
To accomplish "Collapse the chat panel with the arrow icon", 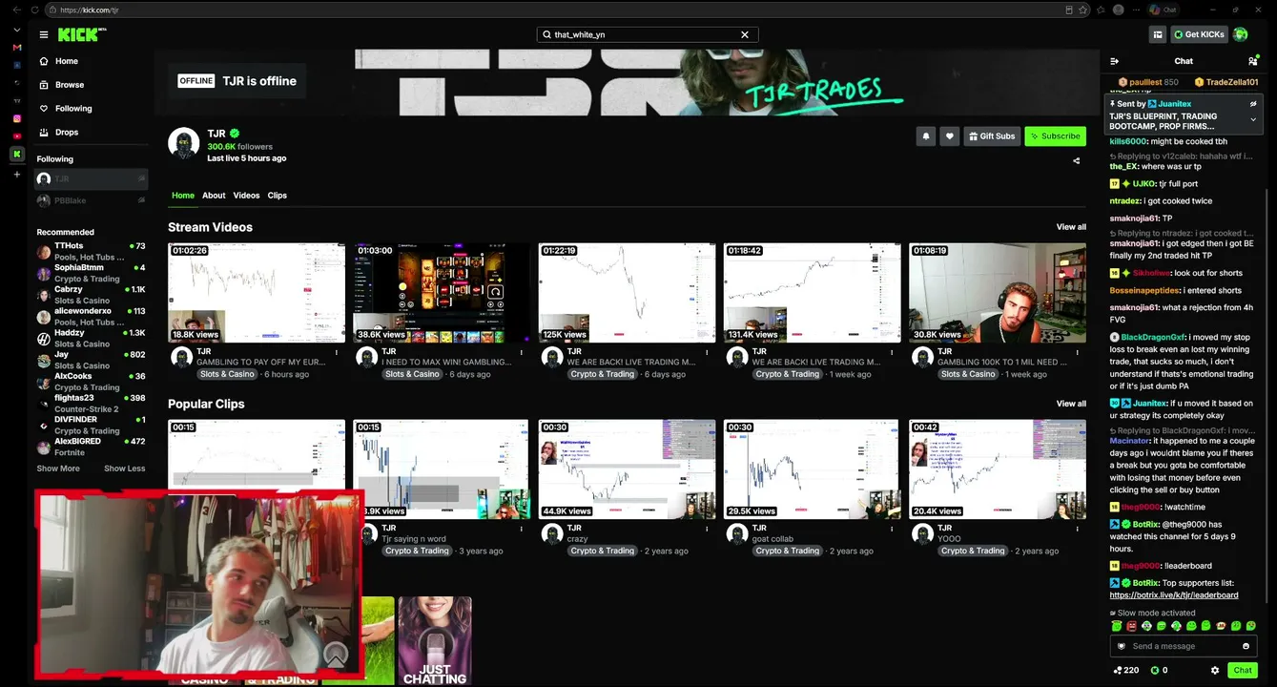I will click(1115, 61).
